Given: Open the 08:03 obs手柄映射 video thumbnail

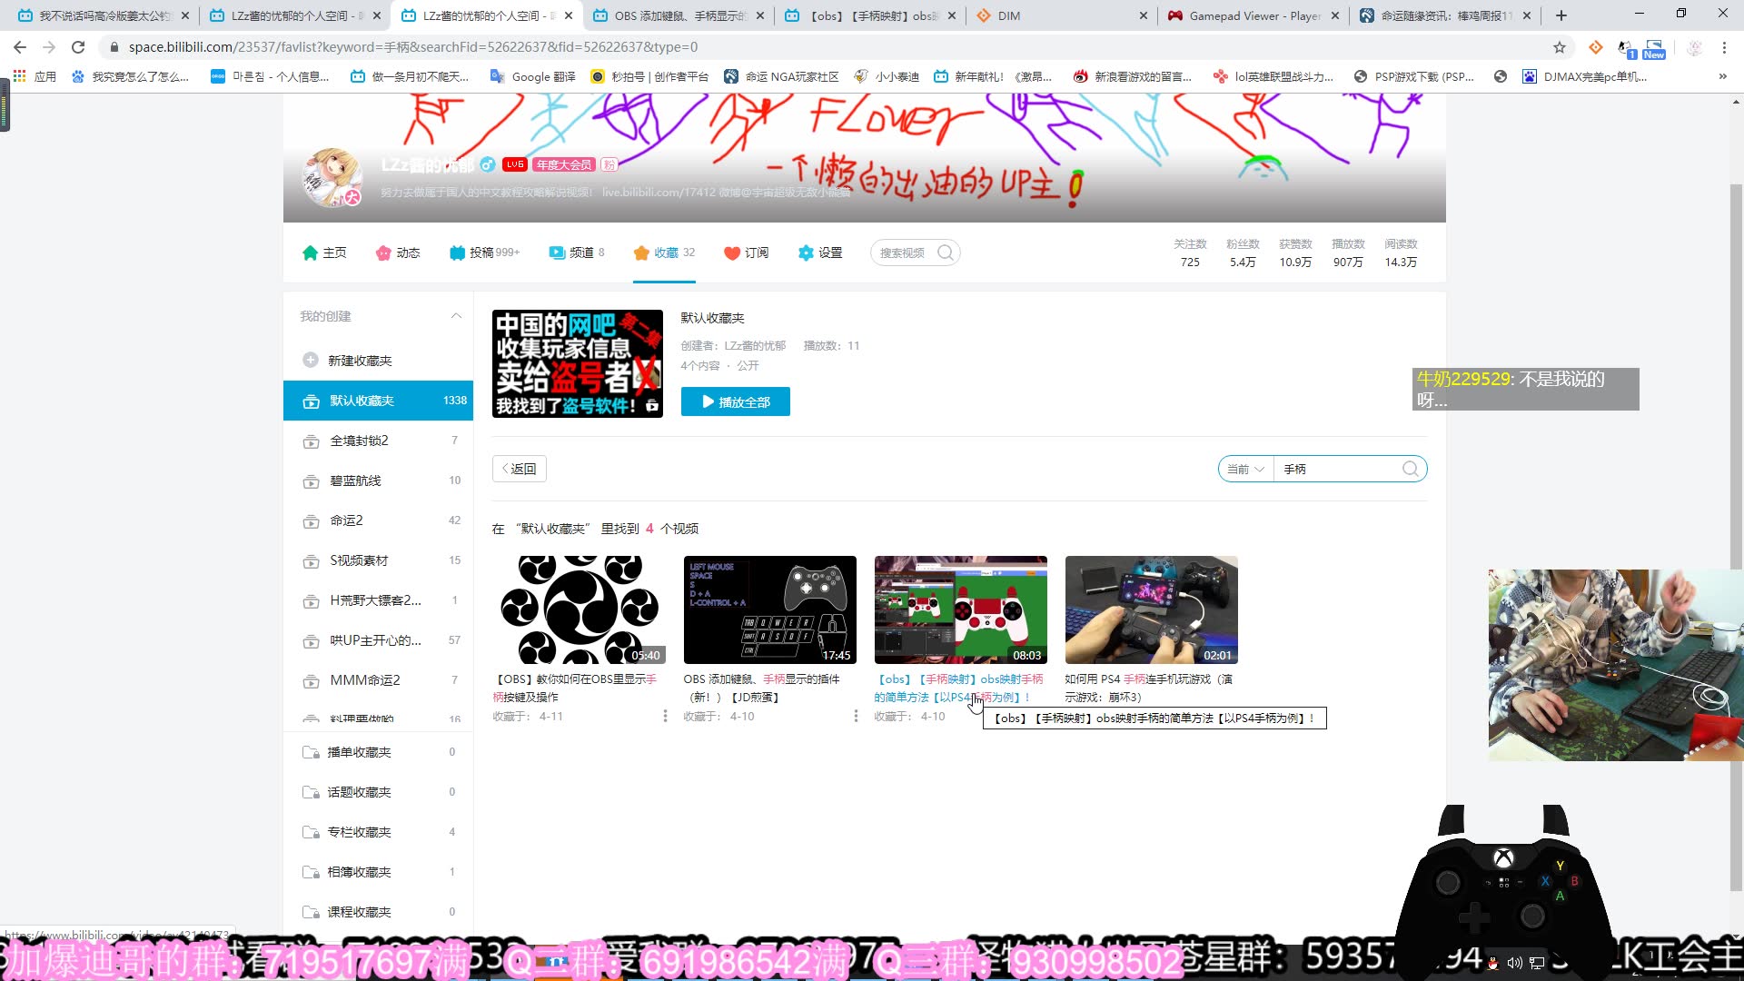Looking at the screenshot, I should [x=961, y=610].
